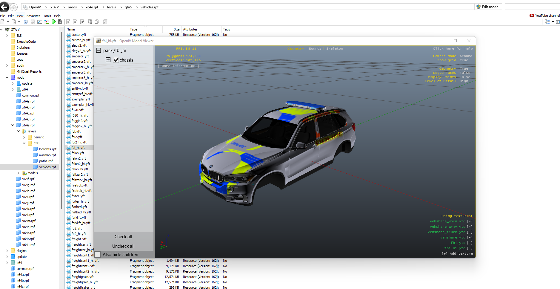Click the new blank document toolbar icon

(3, 22)
